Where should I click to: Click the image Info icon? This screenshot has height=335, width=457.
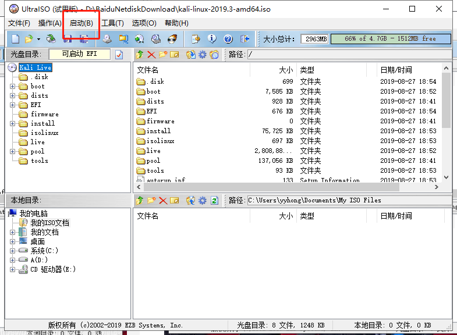(x=212, y=39)
